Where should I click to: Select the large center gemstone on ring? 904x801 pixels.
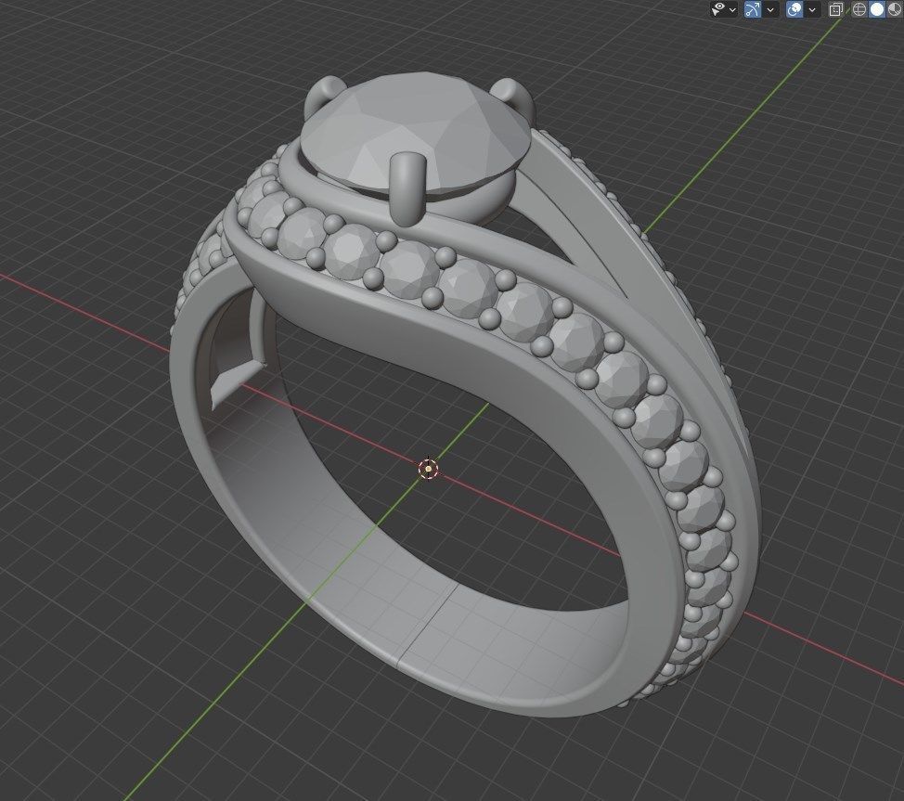(415, 132)
